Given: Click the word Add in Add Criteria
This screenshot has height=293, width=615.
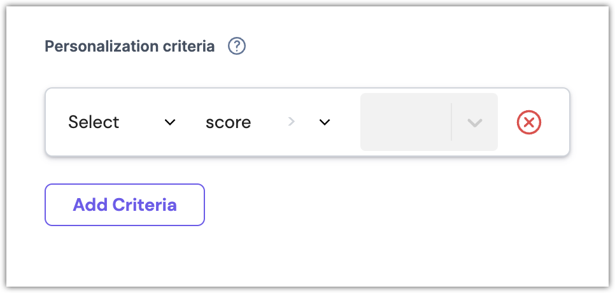Looking at the screenshot, I should coord(90,205).
